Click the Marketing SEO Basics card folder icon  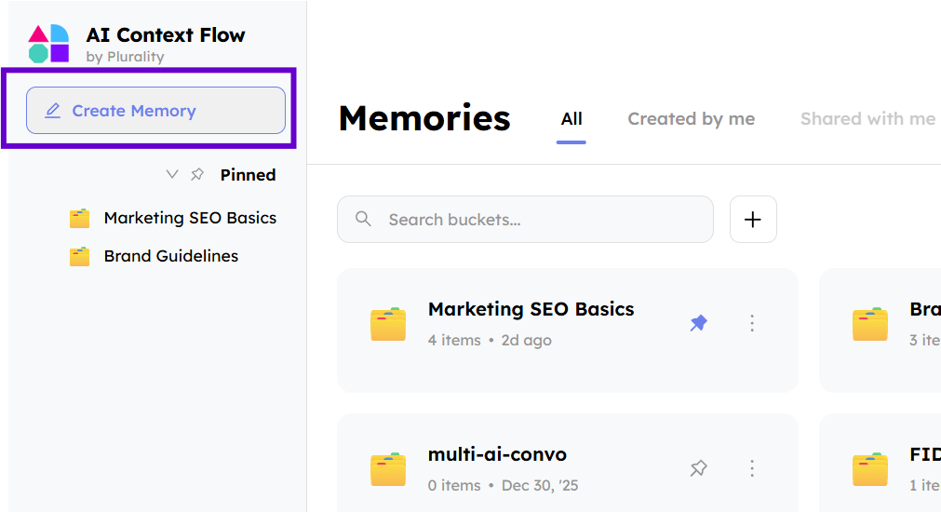tap(388, 324)
